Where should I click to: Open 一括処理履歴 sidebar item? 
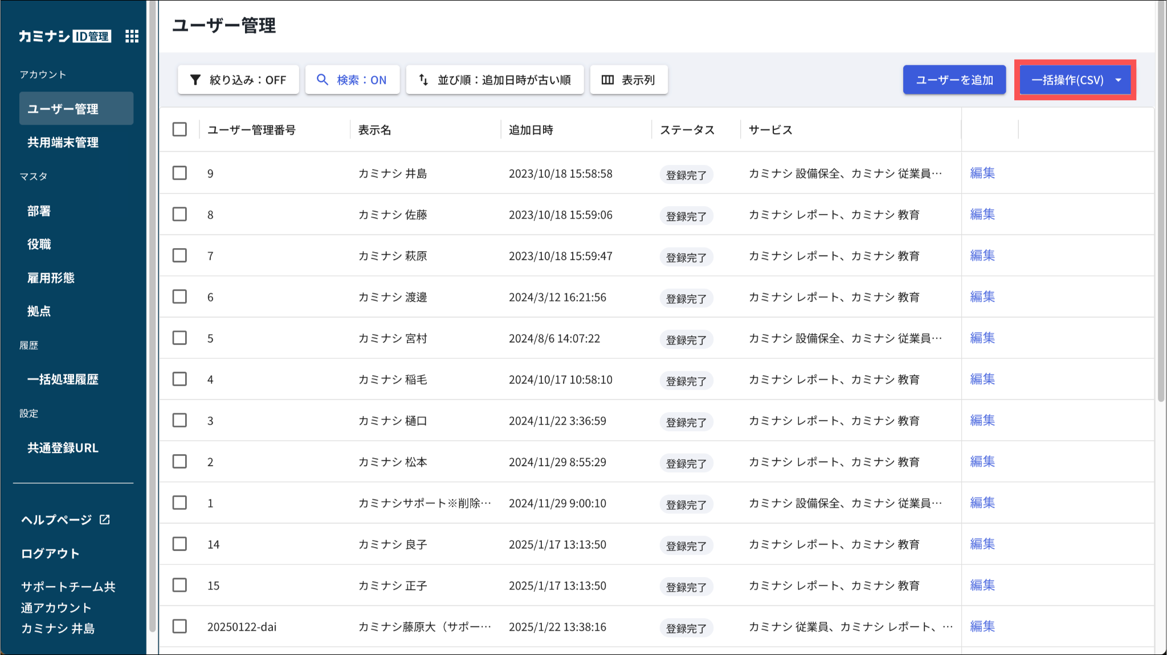[63, 380]
